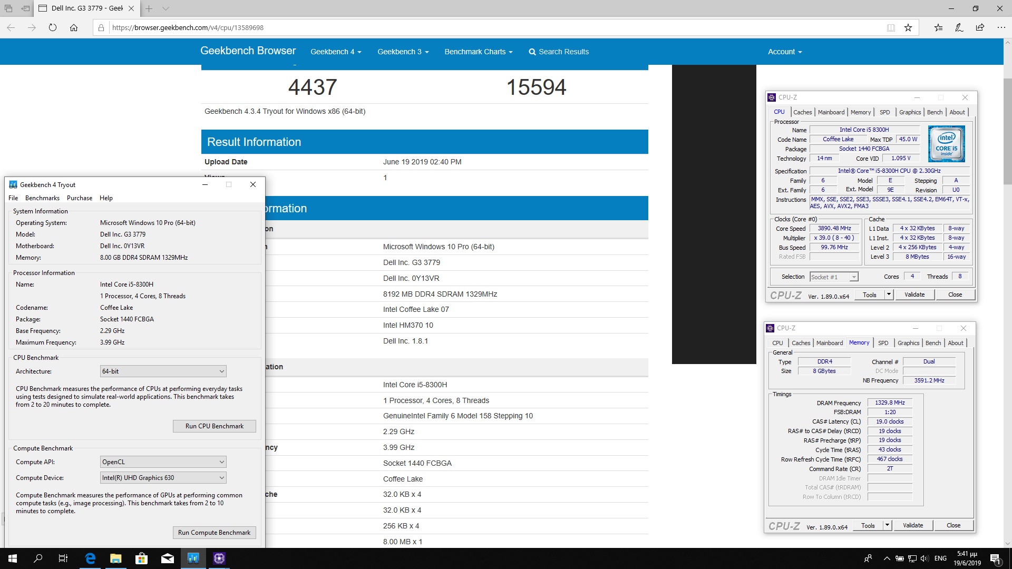The width and height of the screenshot is (1012, 569).
Task: Open Purchase menu in Geekbench Tryout
Action: (x=80, y=198)
